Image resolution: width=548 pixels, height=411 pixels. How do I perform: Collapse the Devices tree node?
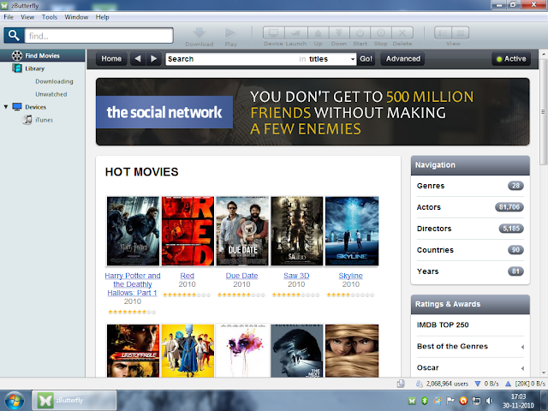click(6, 106)
